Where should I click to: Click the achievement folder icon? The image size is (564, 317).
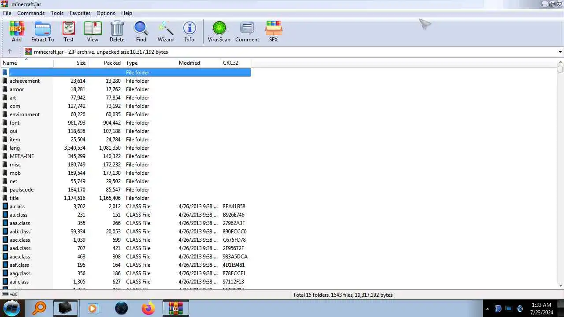click(x=5, y=81)
